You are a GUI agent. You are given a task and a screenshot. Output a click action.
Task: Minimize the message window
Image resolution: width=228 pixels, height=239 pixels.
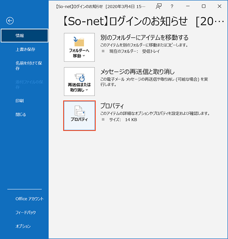[188, 6]
